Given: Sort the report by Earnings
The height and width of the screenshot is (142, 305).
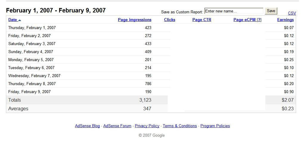Looking at the screenshot, I should (285, 20).
